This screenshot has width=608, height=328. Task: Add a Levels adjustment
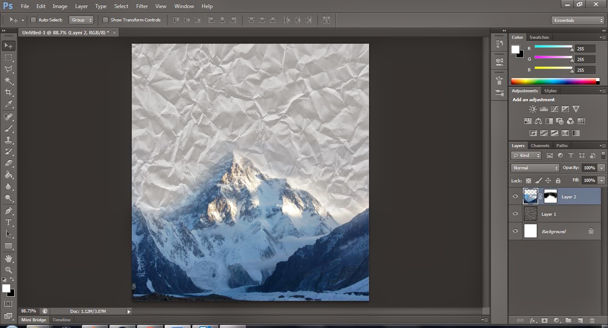(x=543, y=109)
